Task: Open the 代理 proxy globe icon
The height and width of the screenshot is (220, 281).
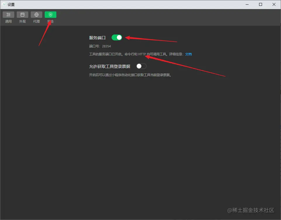Action: tap(37, 15)
